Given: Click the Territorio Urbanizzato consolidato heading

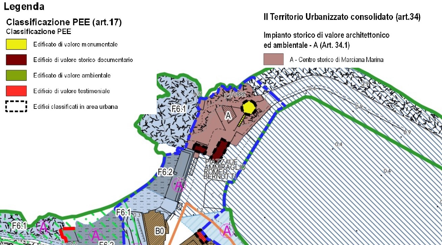Looking at the screenshot, I should pos(342,18).
